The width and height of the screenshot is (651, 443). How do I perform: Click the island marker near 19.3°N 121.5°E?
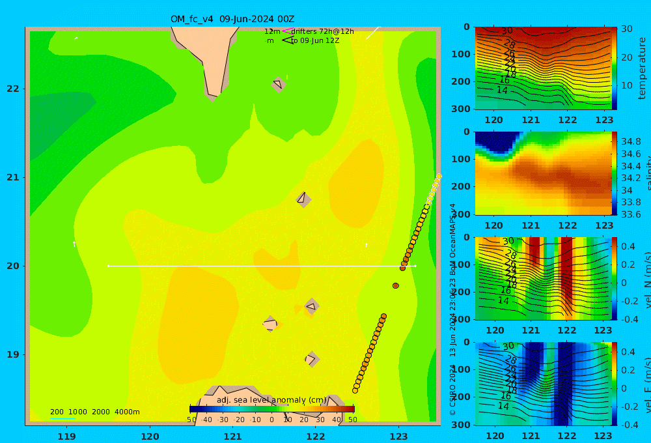pyautogui.click(x=270, y=324)
